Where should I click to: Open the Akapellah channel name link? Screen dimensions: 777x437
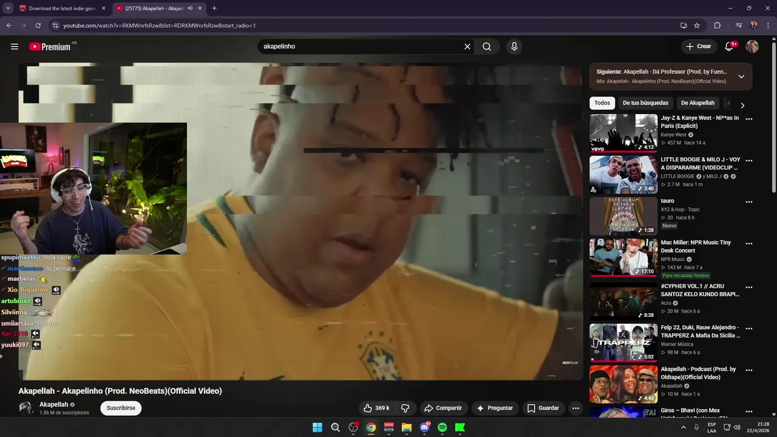(x=53, y=404)
